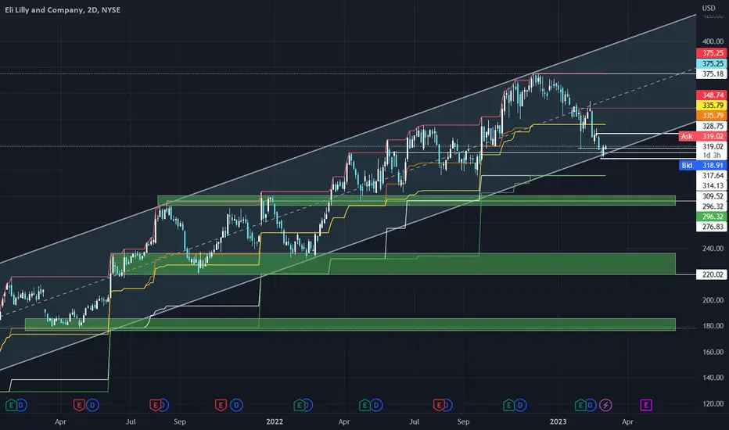Click the 400.00 price axis tick
This screenshot has height=430, width=729.
[713, 41]
